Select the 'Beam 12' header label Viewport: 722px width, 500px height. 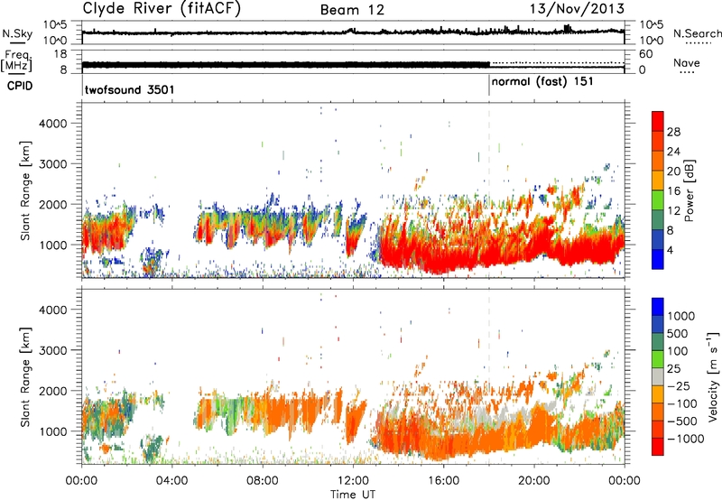(352, 10)
